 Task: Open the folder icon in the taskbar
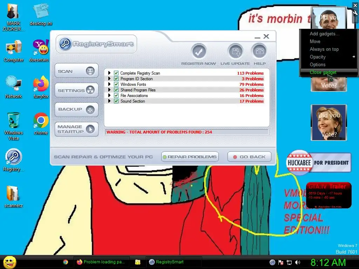pyautogui.click(x=137, y=262)
